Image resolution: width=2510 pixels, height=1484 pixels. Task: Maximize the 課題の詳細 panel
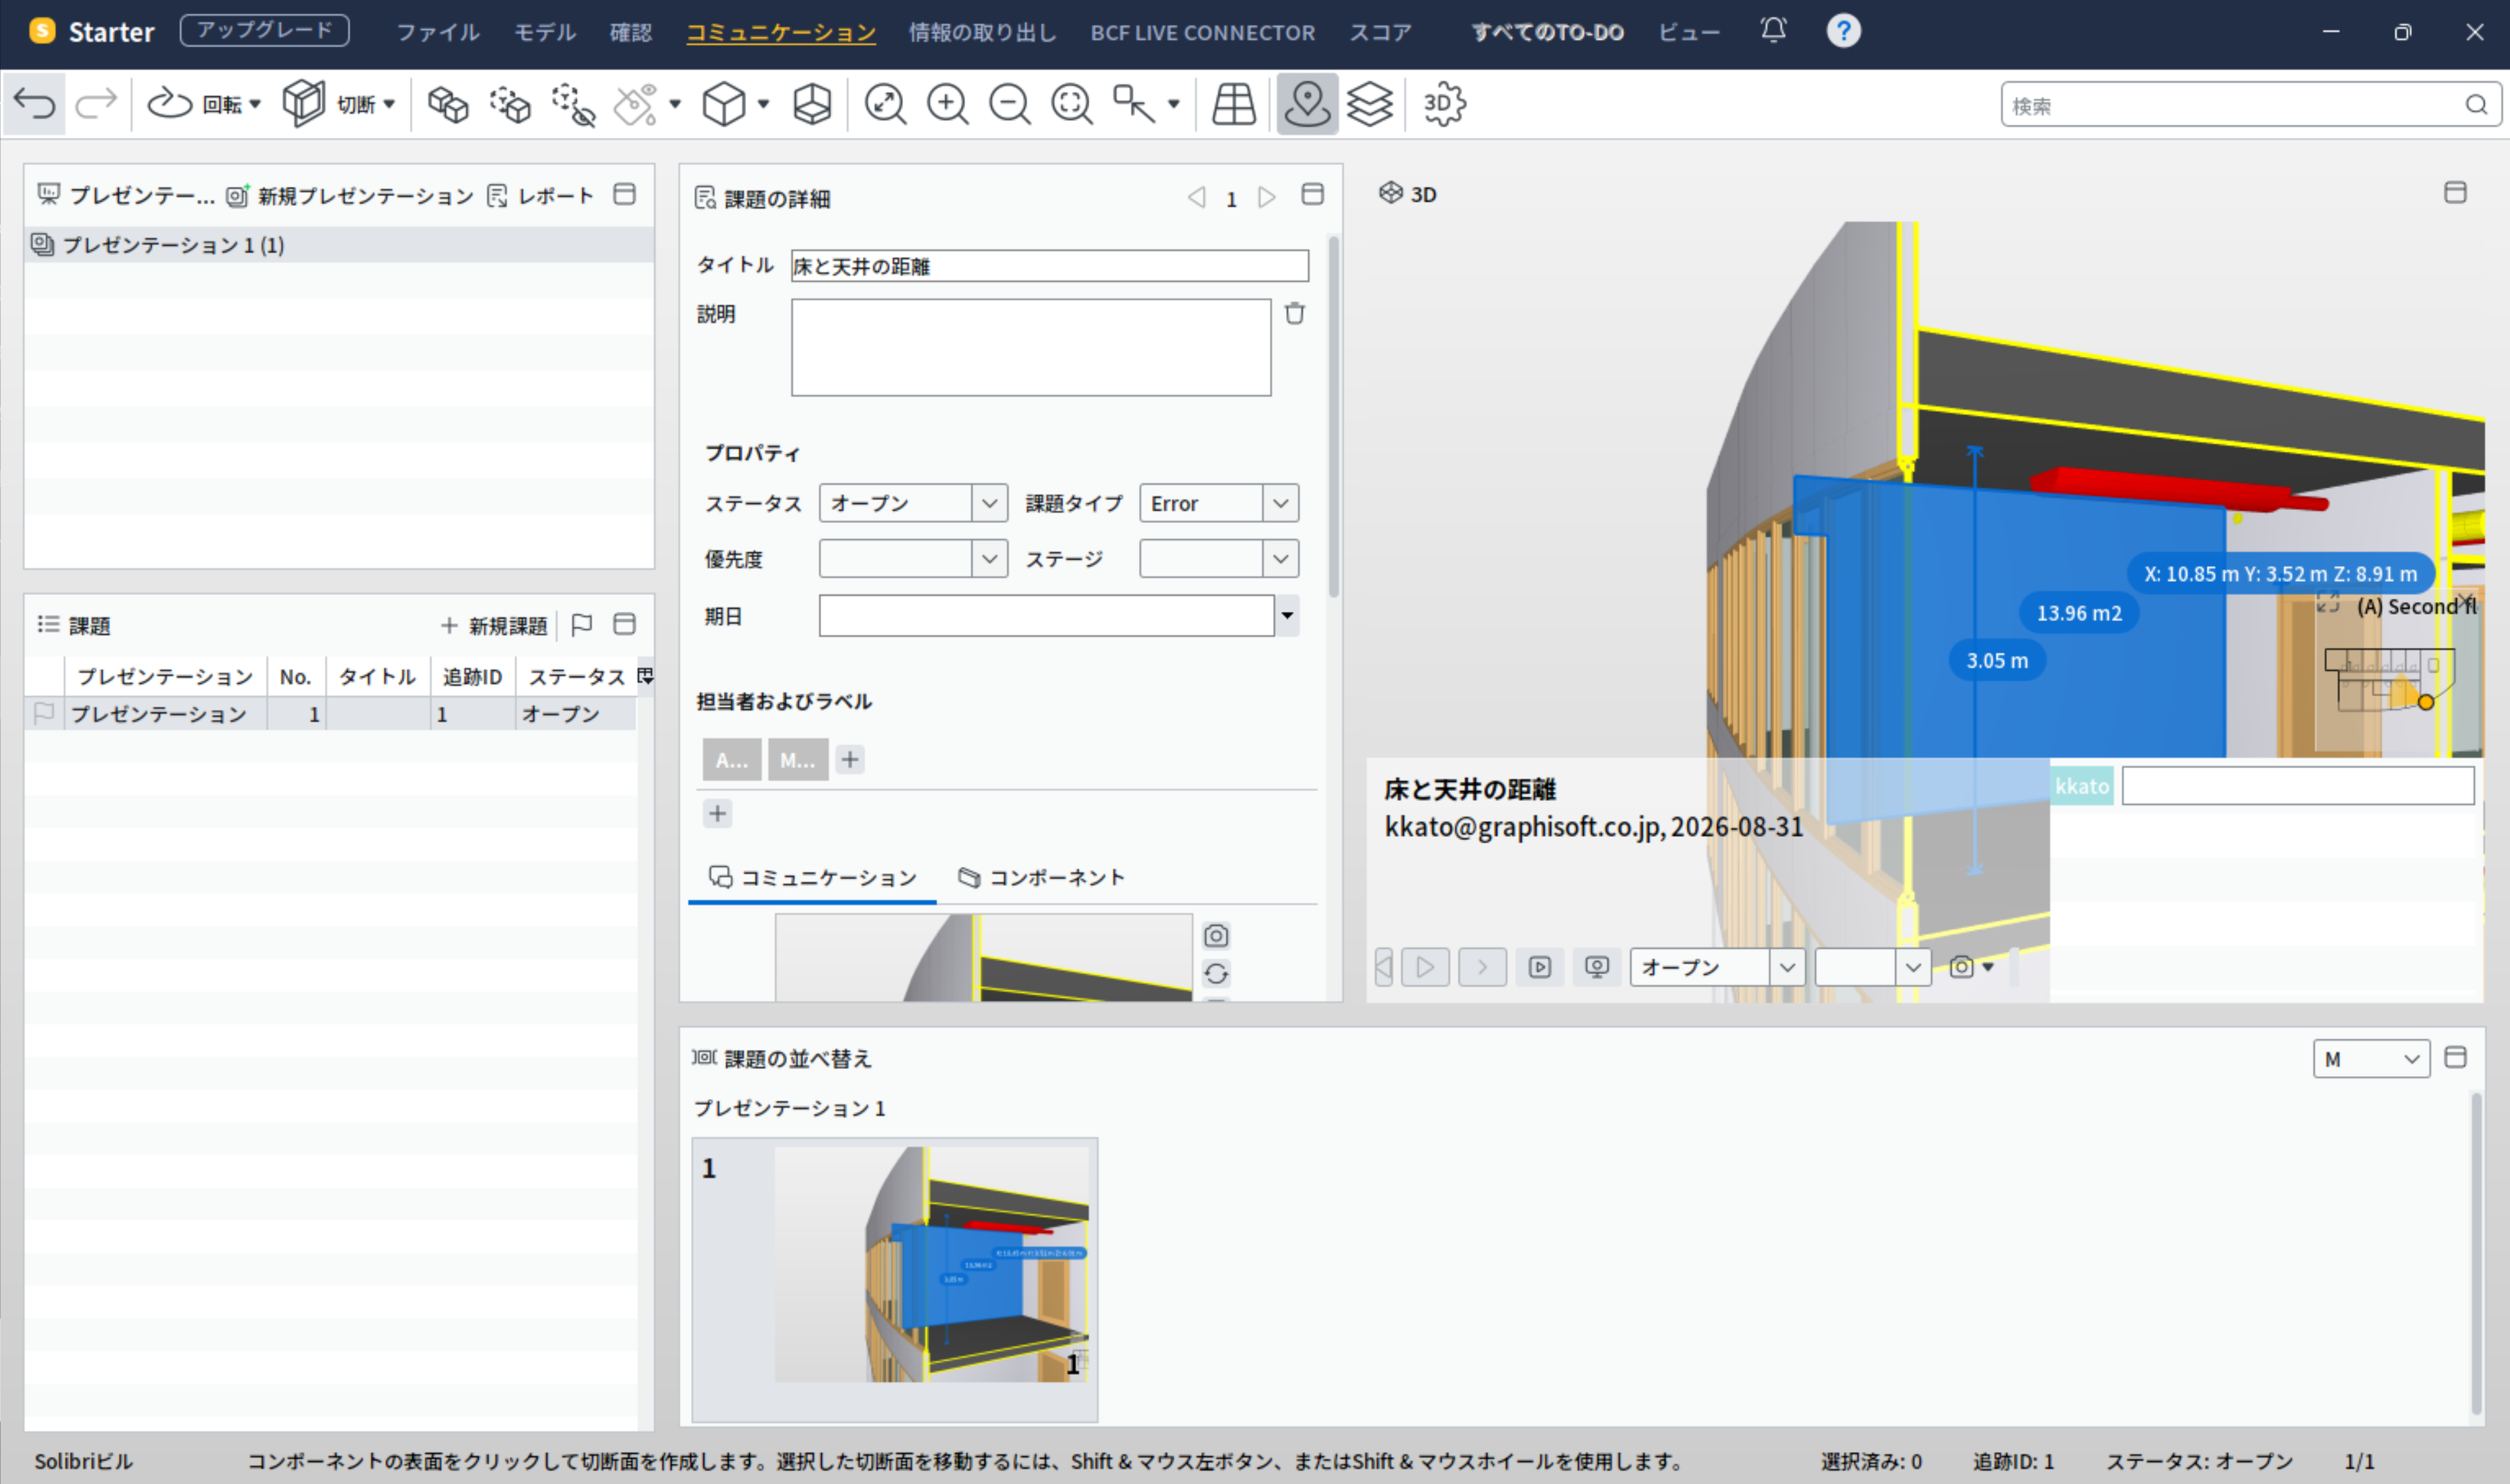click(x=1312, y=194)
